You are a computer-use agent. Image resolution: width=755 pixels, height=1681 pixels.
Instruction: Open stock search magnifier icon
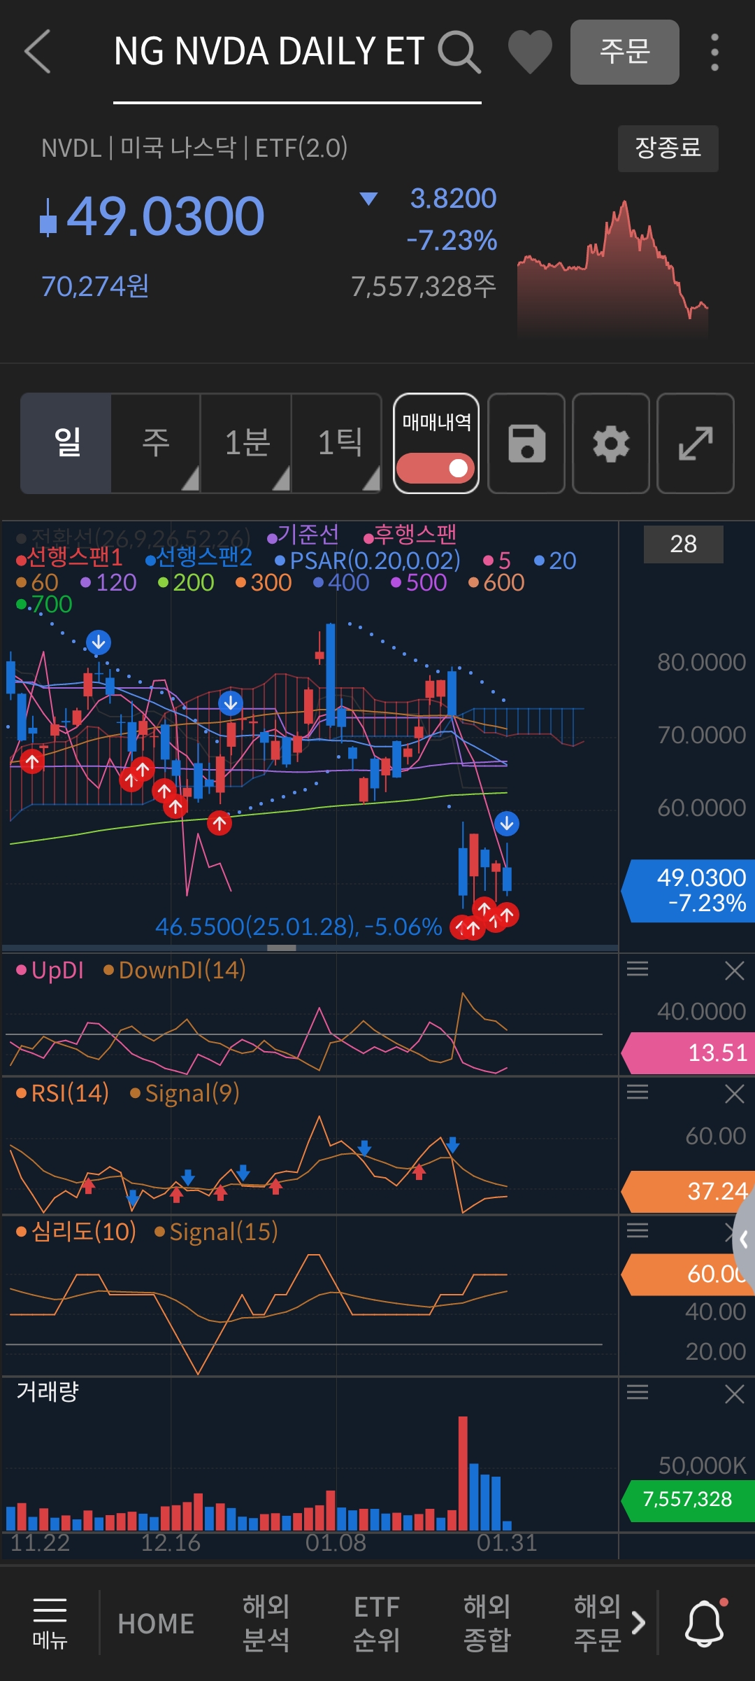pos(459,52)
